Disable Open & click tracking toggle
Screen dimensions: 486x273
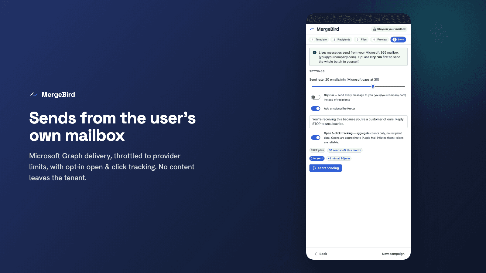(x=316, y=137)
